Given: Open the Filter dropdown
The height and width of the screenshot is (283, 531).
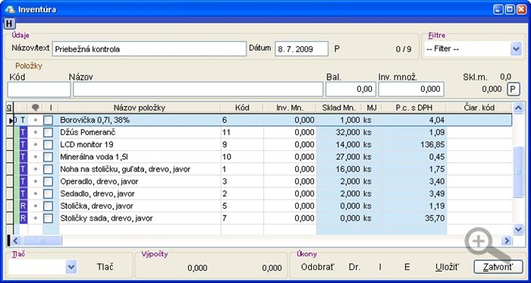Looking at the screenshot, I should pyautogui.click(x=515, y=49).
